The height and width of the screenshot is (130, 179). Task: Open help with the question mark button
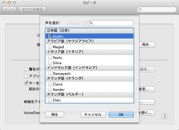coord(165,116)
